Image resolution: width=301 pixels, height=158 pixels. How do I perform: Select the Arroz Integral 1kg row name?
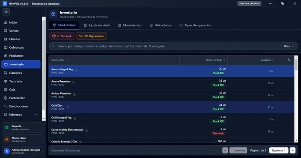pyautogui.click(x=62, y=69)
